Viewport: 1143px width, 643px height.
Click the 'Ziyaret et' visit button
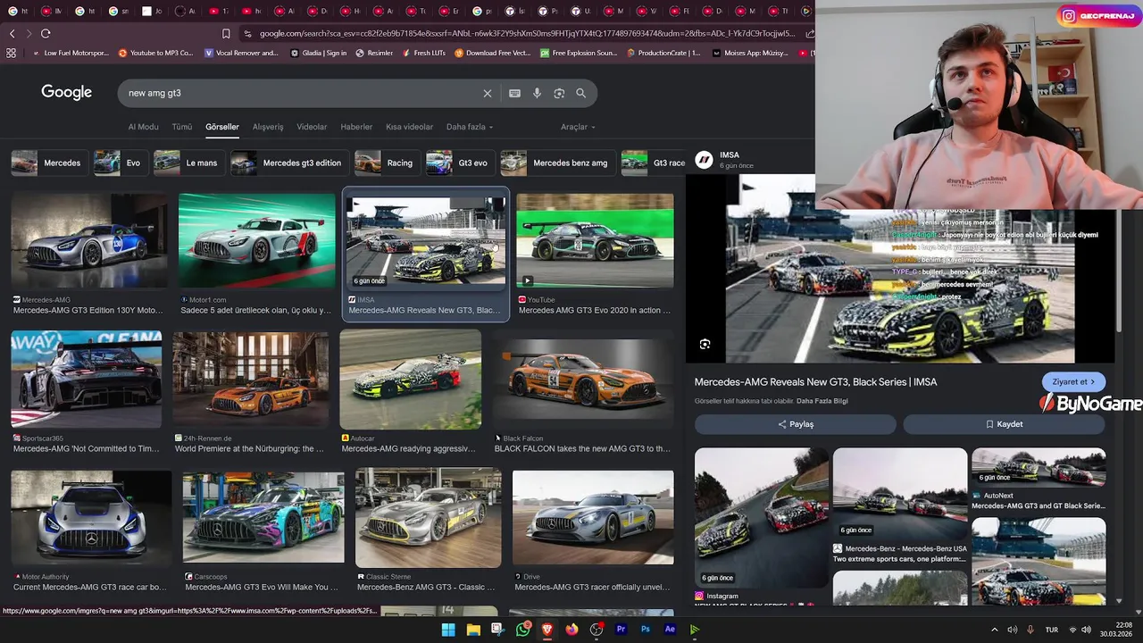pyautogui.click(x=1073, y=381)
